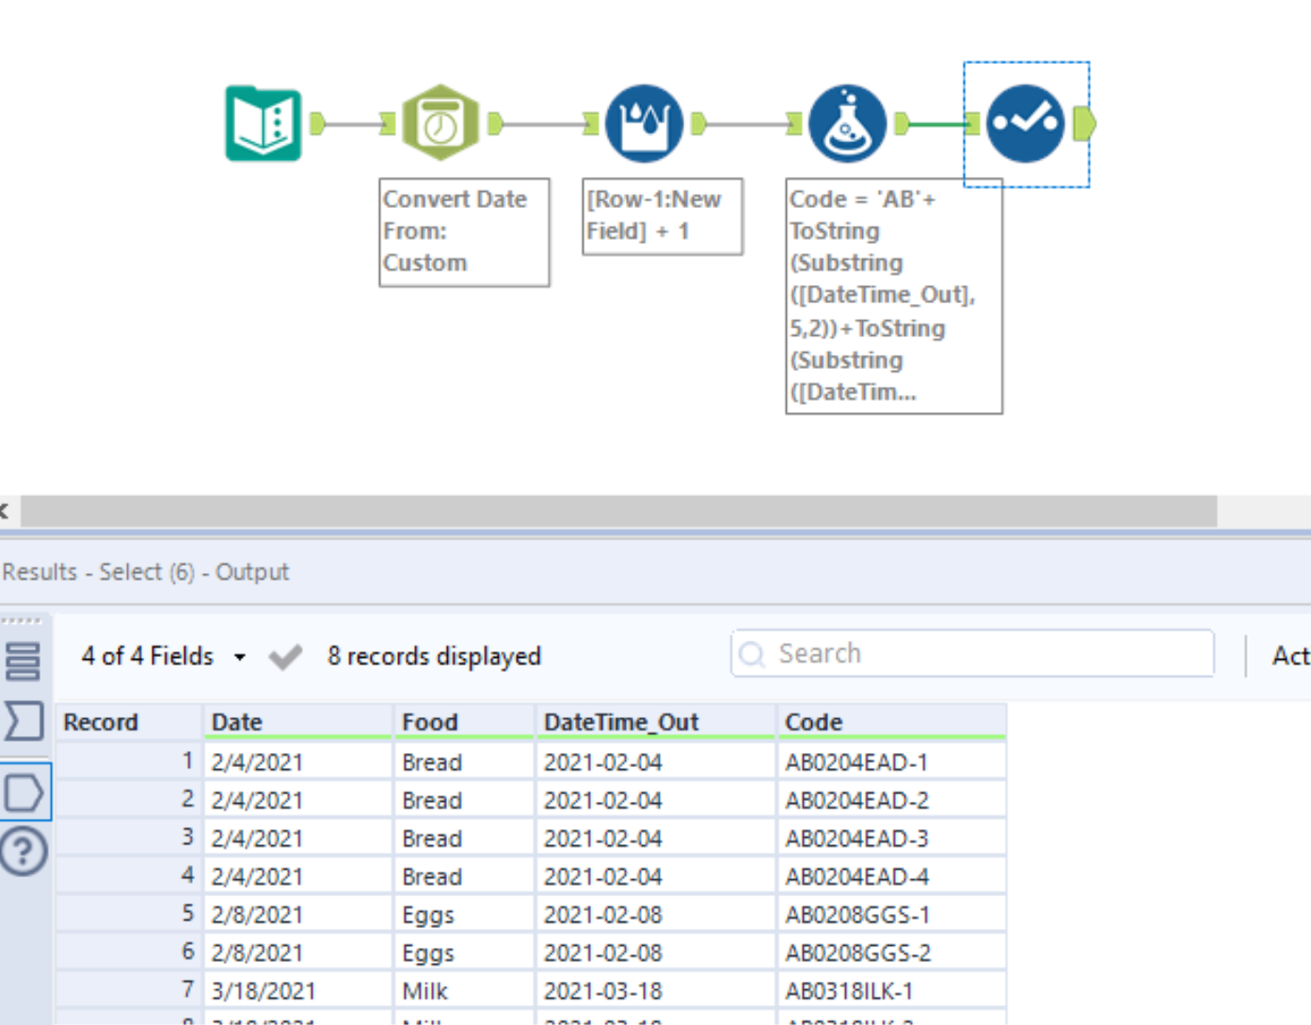Click the gray checkmark beside the field count
This screenshot has width=1311, height=1025.
pos(283,656)
